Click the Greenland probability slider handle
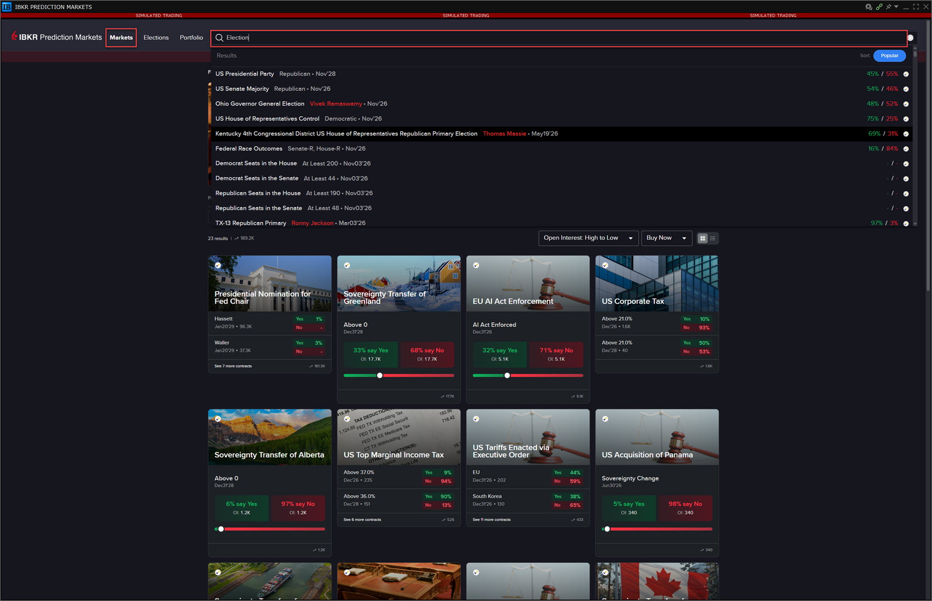The image size is (932, 601). click(x=380, y=375)
